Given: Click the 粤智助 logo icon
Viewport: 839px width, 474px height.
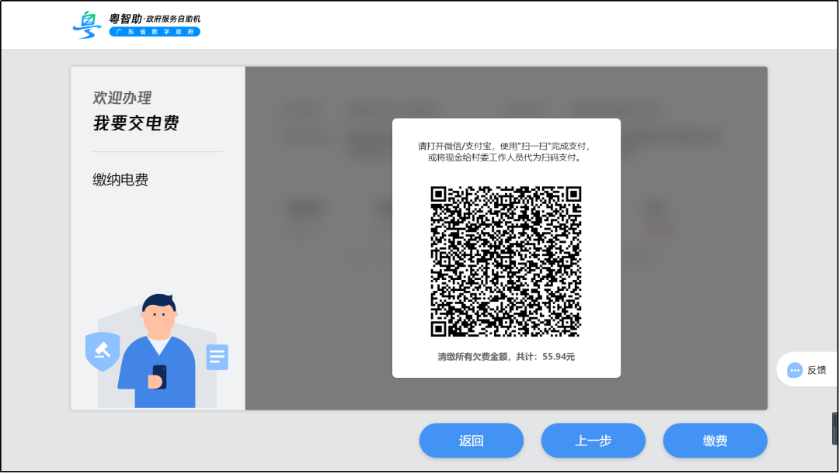Looking at the screenshot, I should (87, 23).
